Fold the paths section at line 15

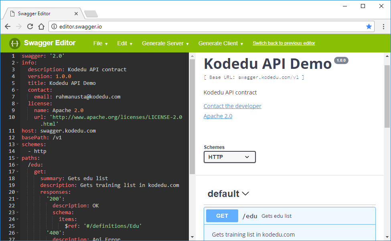(x=18, y=158)
